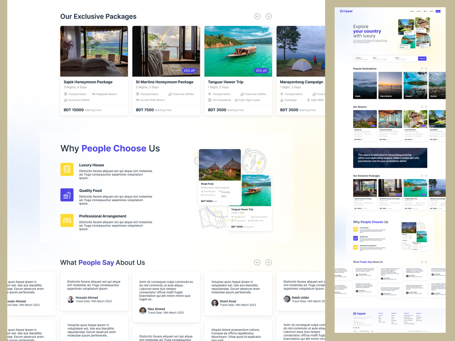This screenshot has height=341, width=455.
Task: Select the Sylhet destination card in preview
Action: [x=437, y=85]
